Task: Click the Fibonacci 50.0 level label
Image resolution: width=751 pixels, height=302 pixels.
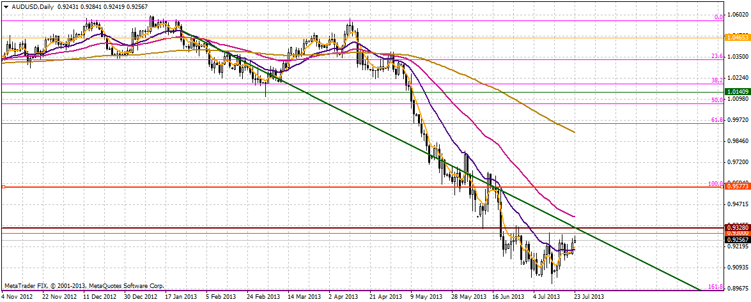Action: 717,100
